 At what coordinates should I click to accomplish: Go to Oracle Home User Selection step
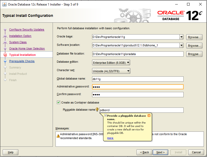pos(27,48)
